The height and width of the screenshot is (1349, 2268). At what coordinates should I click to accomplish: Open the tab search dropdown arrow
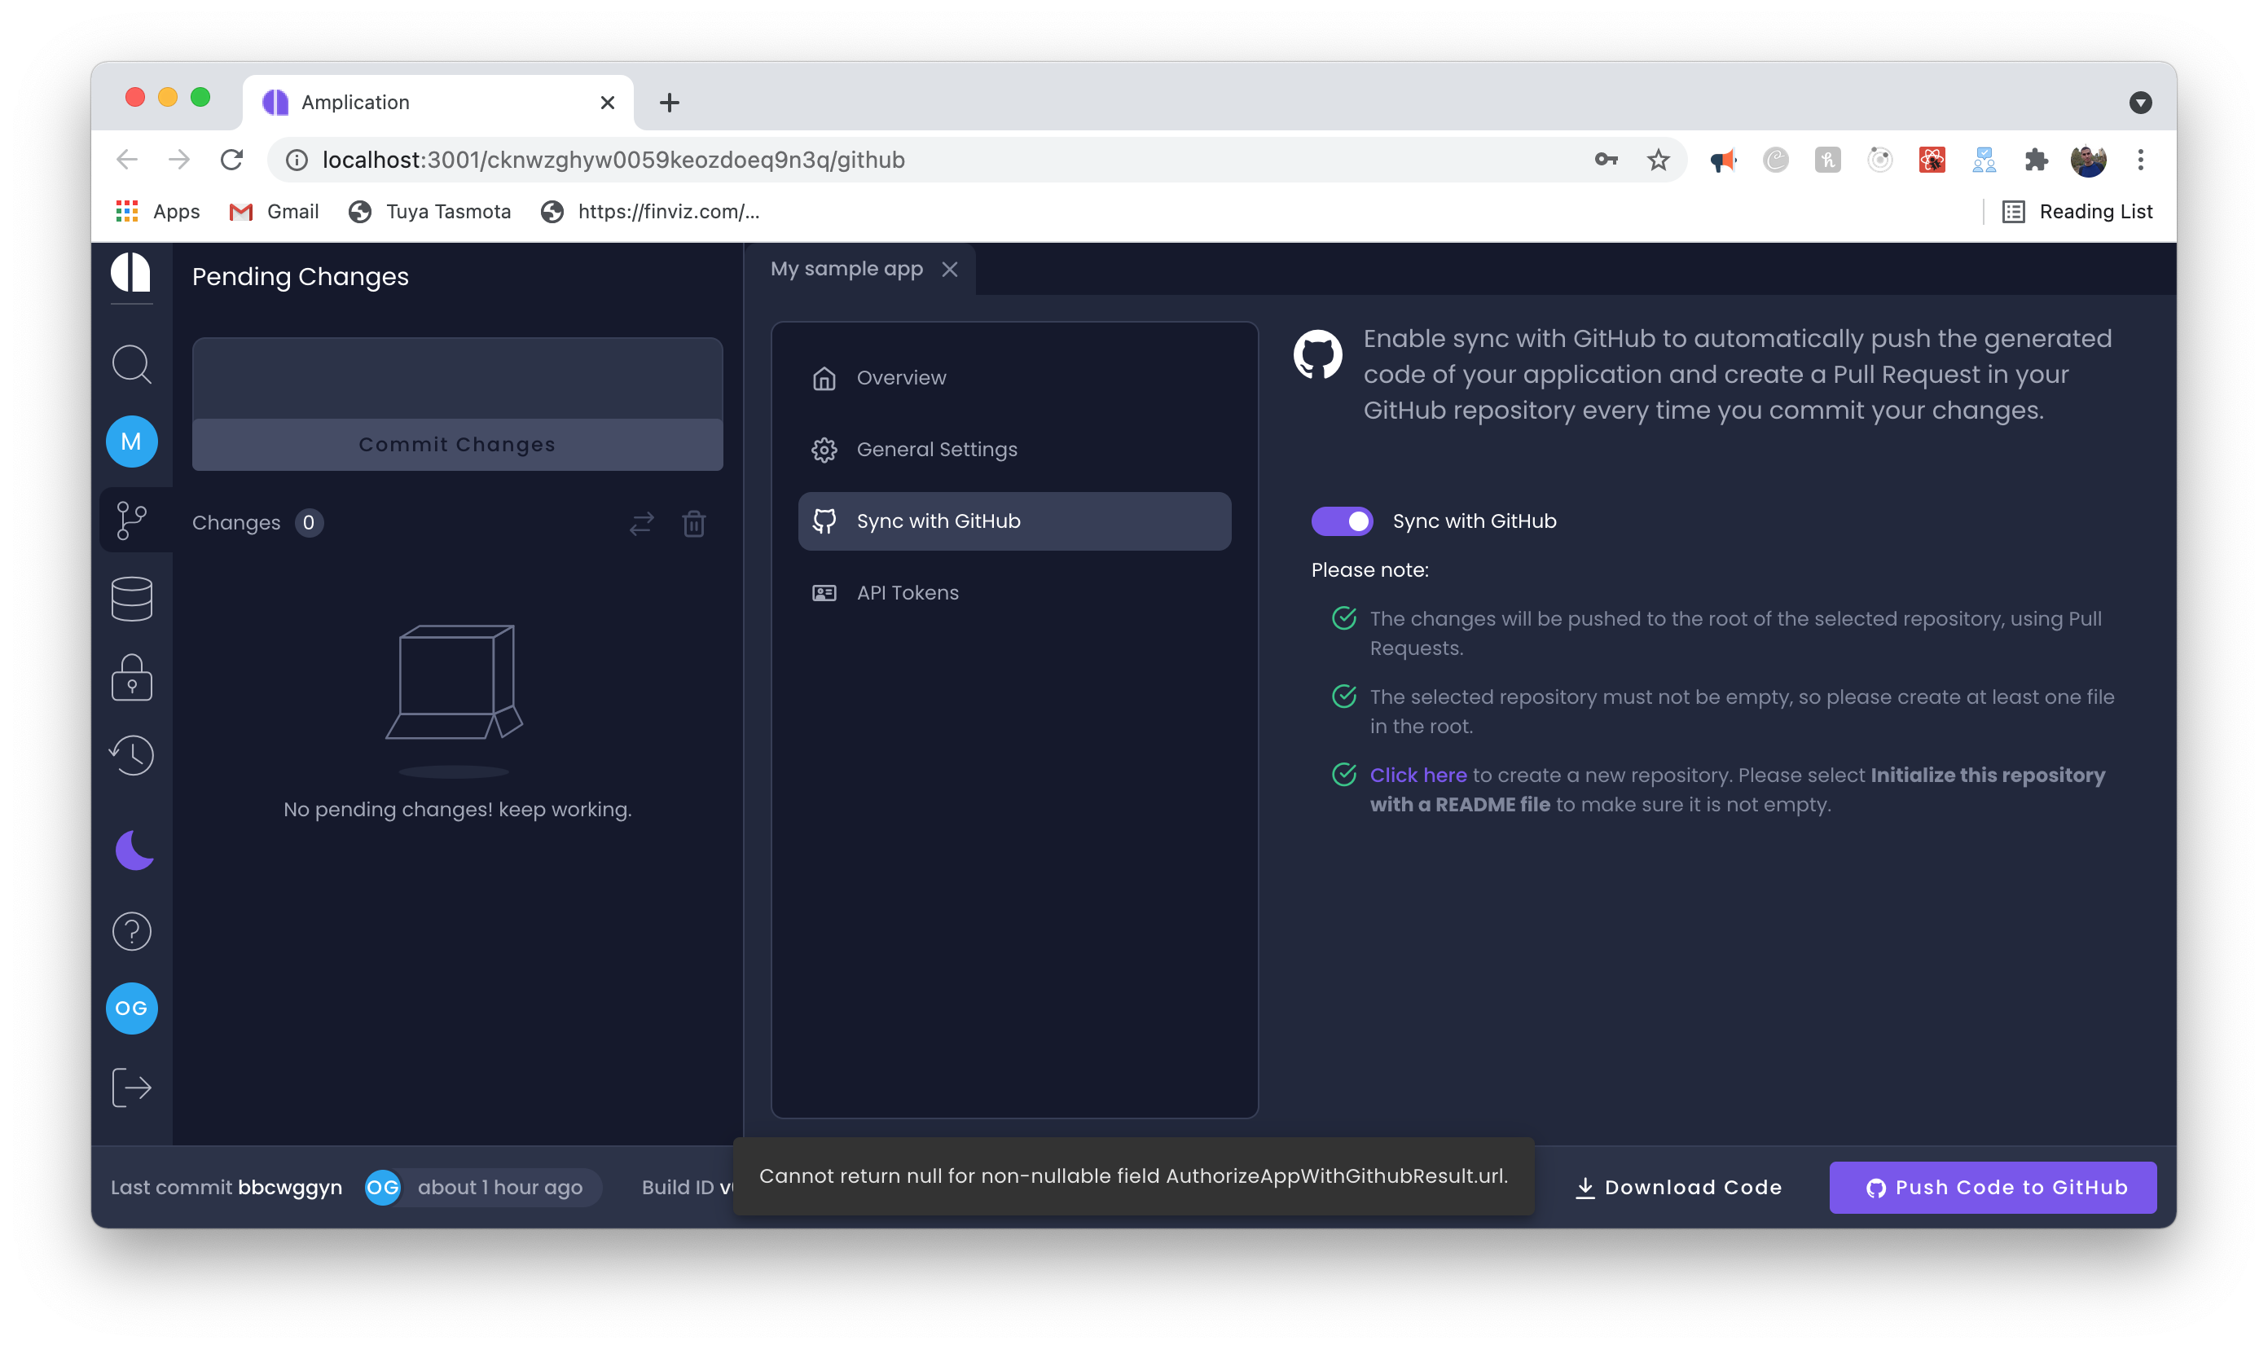(2140, 103)
